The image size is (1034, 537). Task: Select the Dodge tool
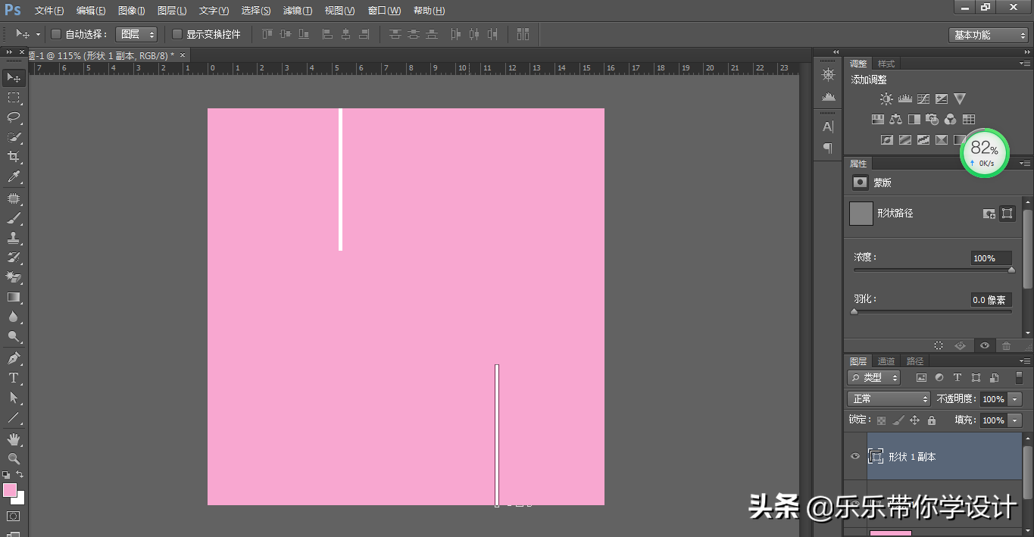tap(14, 337)
